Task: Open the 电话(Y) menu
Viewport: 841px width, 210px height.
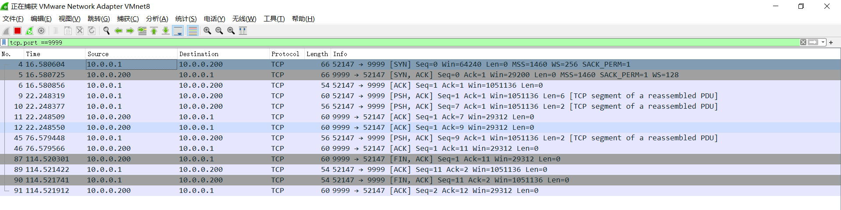Action: [x=214, y=19]
